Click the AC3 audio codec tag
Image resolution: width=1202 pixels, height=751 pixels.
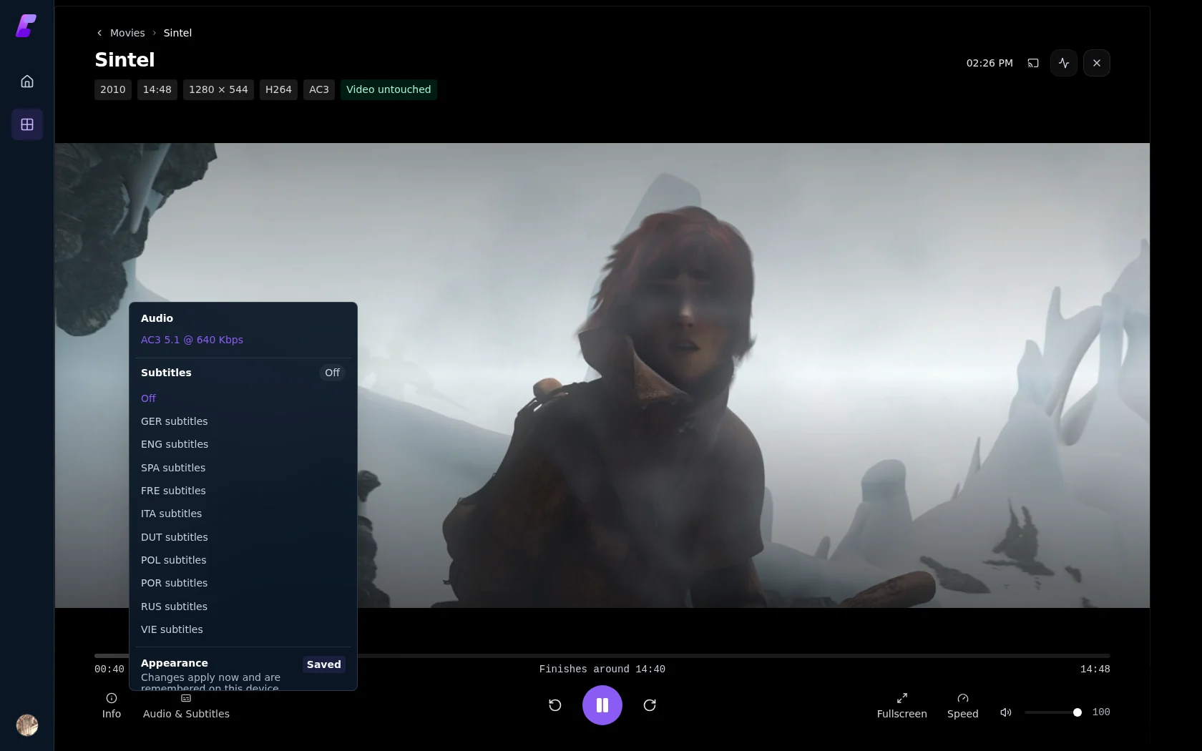[x=319, y=89]
